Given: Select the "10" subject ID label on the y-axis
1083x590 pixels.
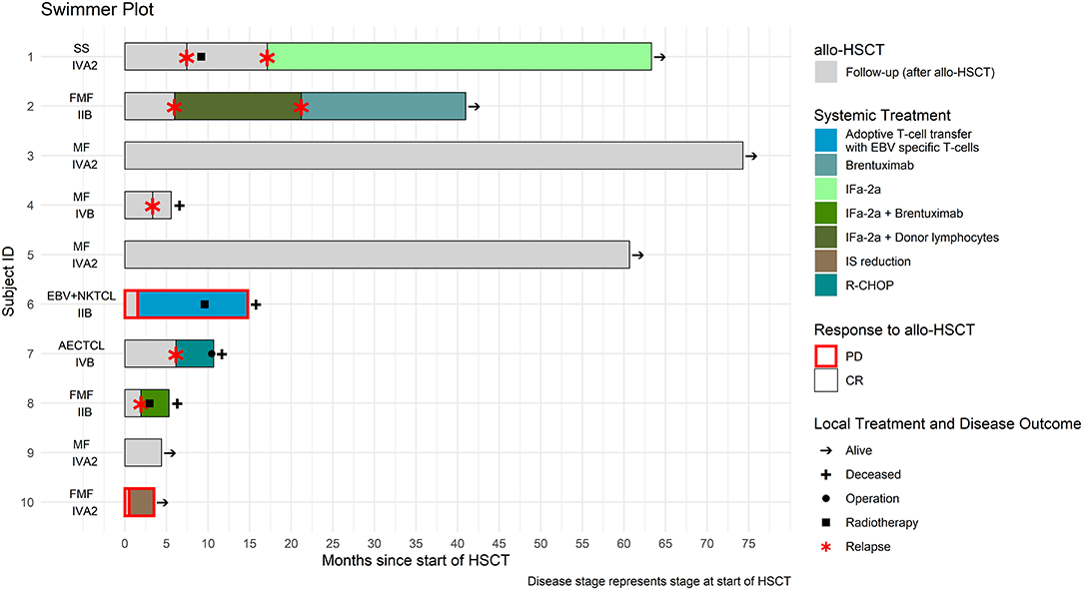Looking at the screenshot, I should tap(27, 502).
